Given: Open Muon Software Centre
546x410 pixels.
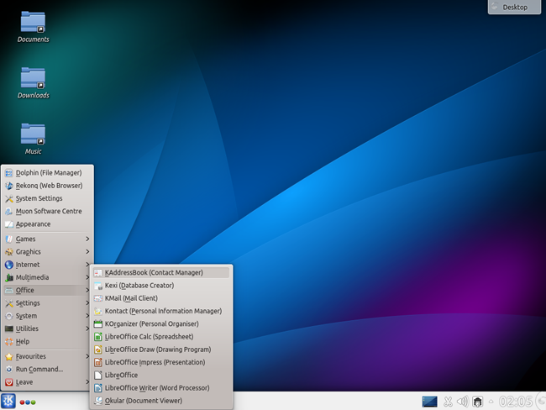Looking at the screenshot, I should [47, 212].
